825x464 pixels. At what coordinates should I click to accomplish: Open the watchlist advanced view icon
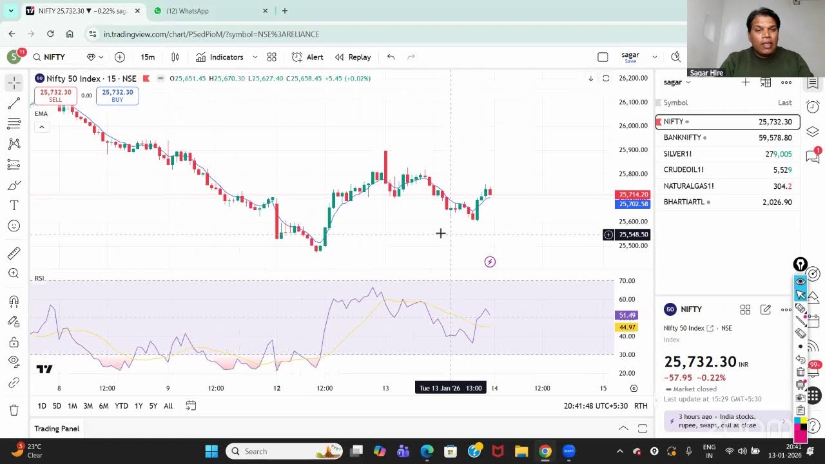pos(766,82)
